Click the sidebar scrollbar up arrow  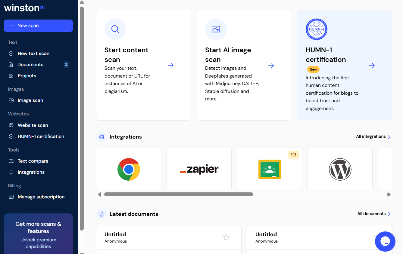82,2
